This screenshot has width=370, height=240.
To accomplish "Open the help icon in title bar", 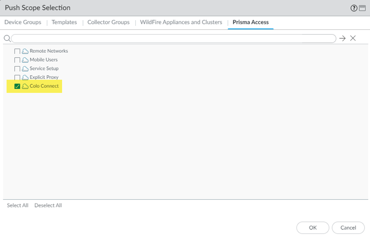I will 354,8.
